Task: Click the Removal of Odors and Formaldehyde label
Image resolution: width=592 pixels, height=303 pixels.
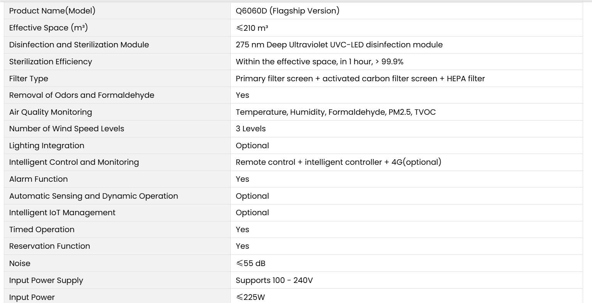Action: (82, 95)
